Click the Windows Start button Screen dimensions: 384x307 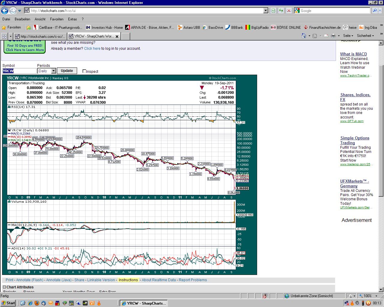[8, 303]
